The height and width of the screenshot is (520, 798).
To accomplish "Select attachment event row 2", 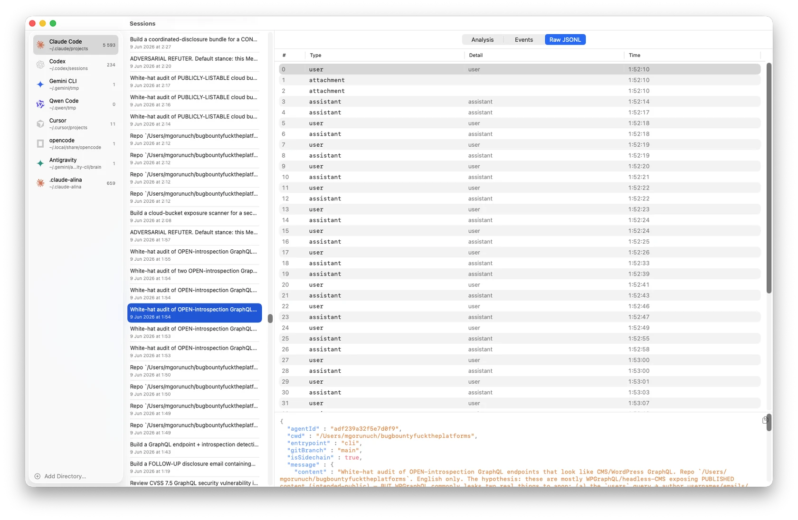I will click(520, 91).
